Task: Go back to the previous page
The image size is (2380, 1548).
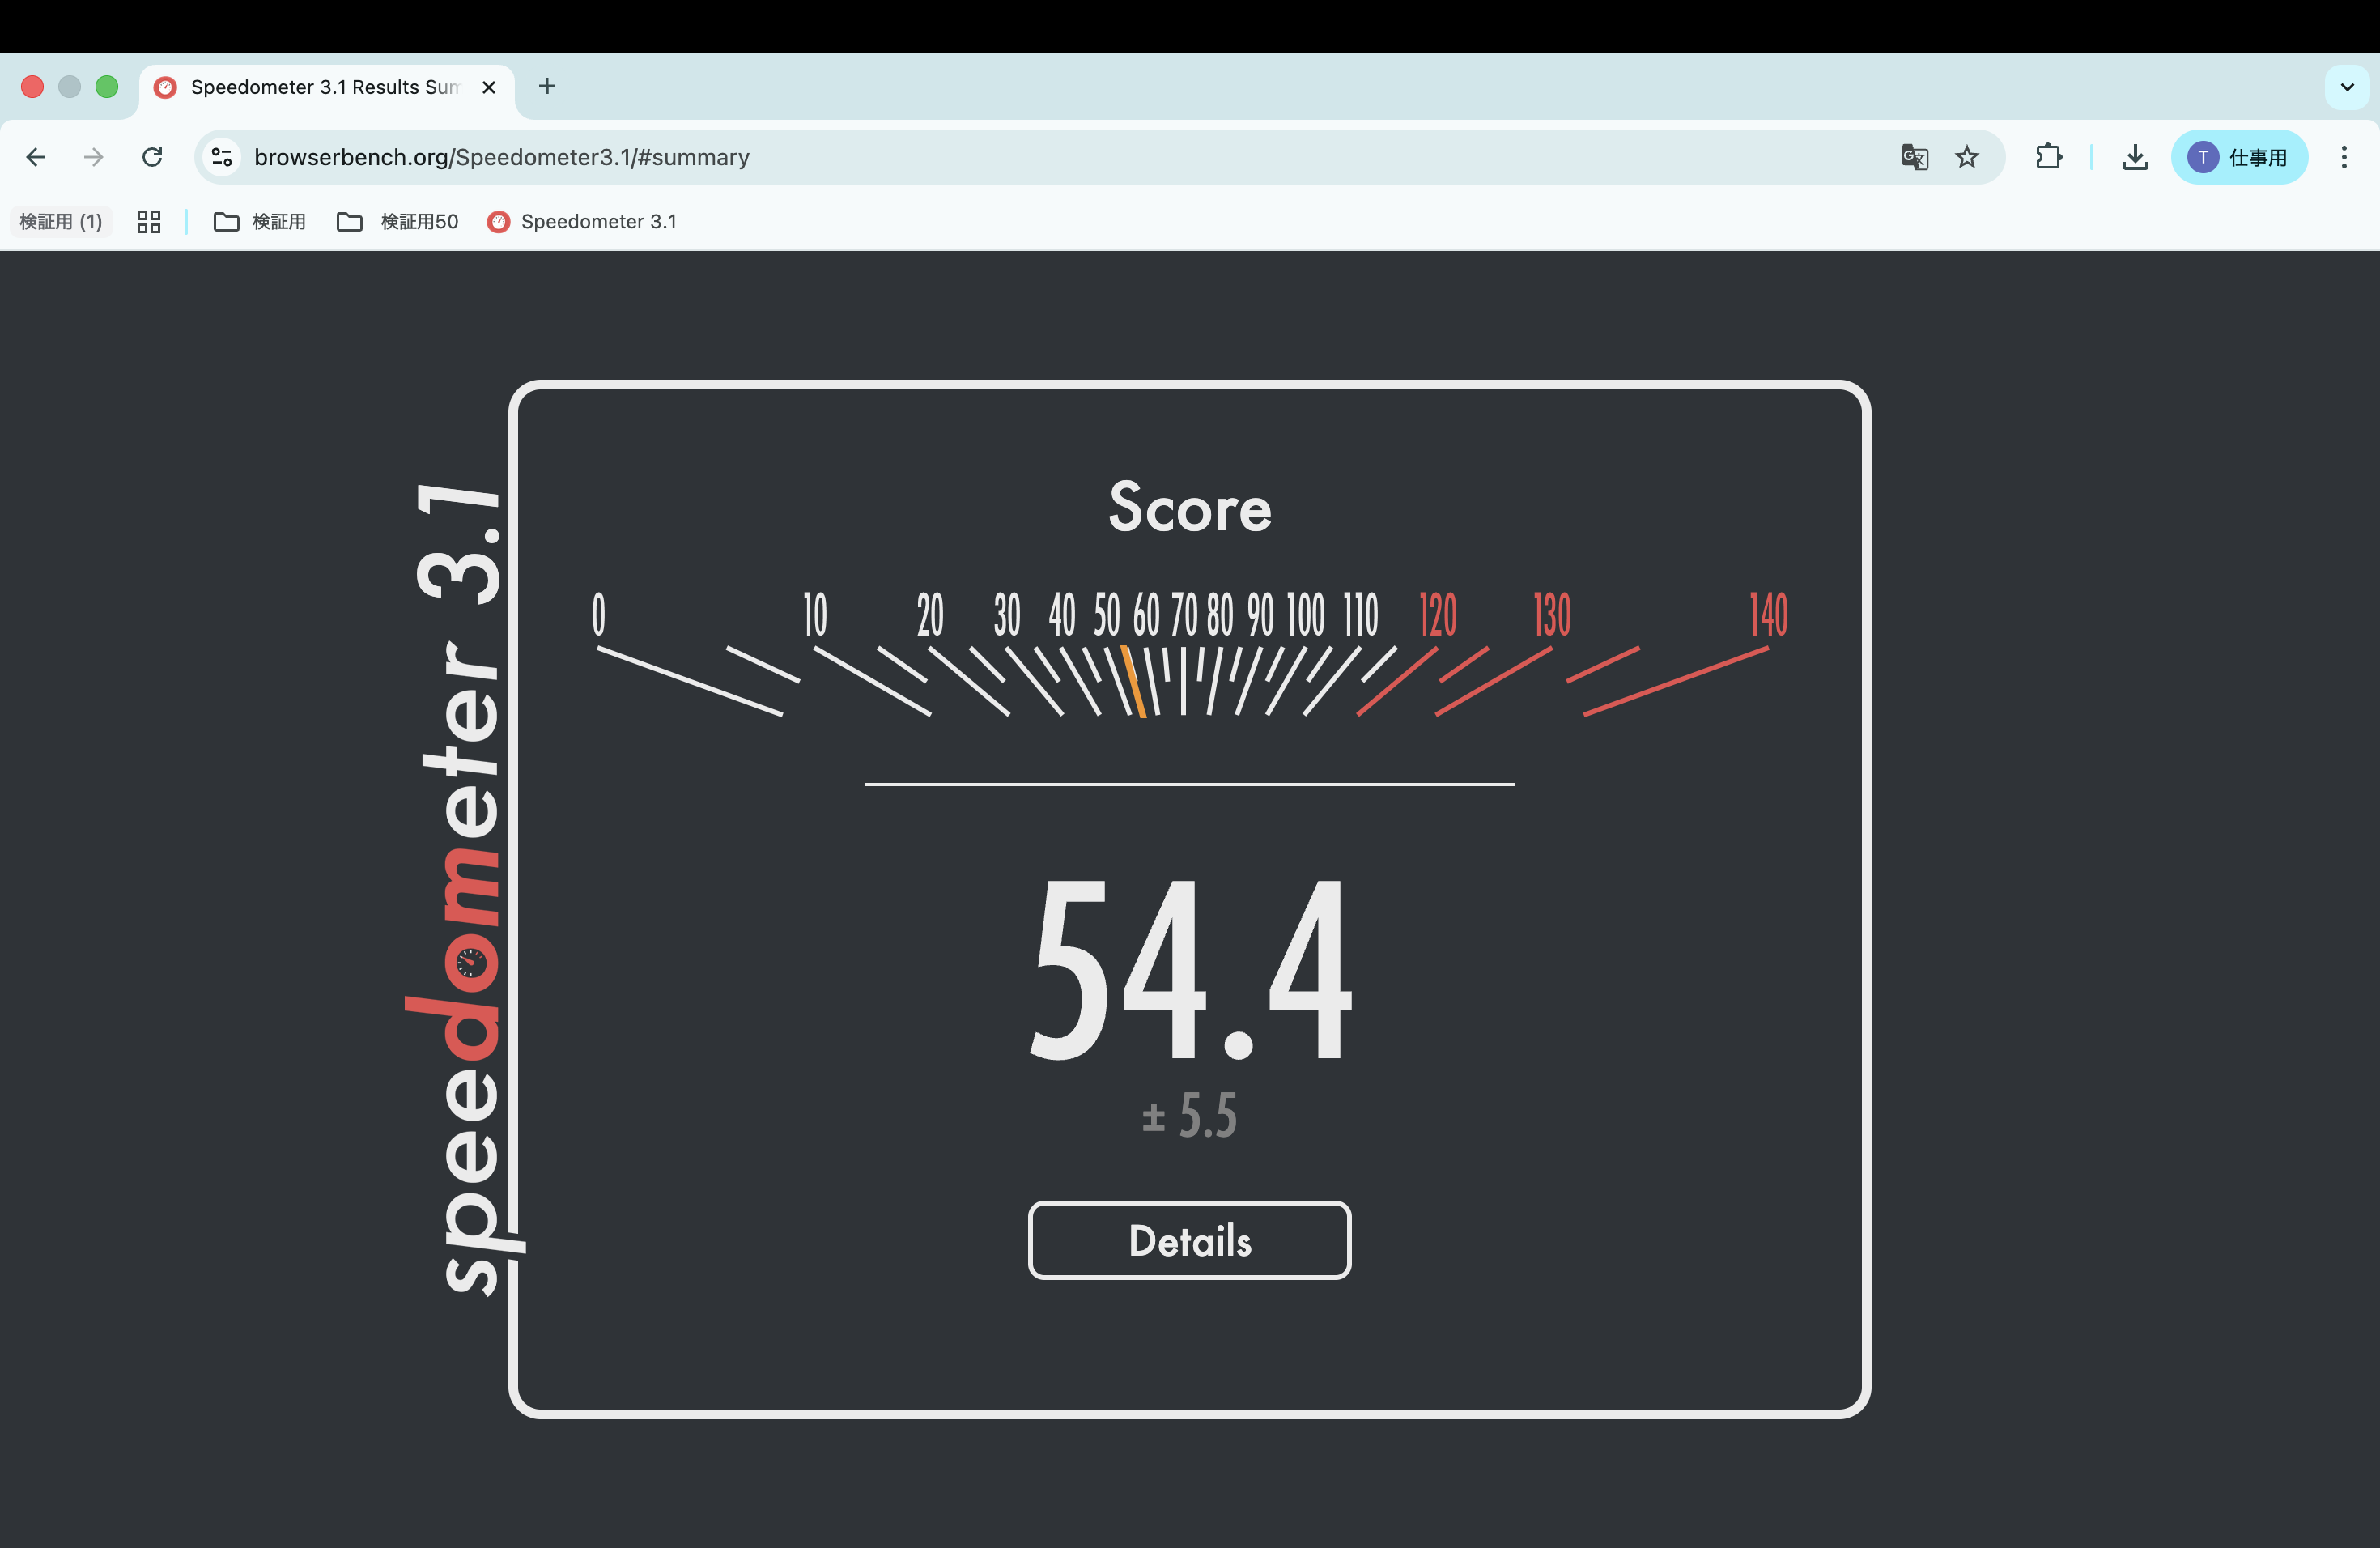Action: pos(36,157)
